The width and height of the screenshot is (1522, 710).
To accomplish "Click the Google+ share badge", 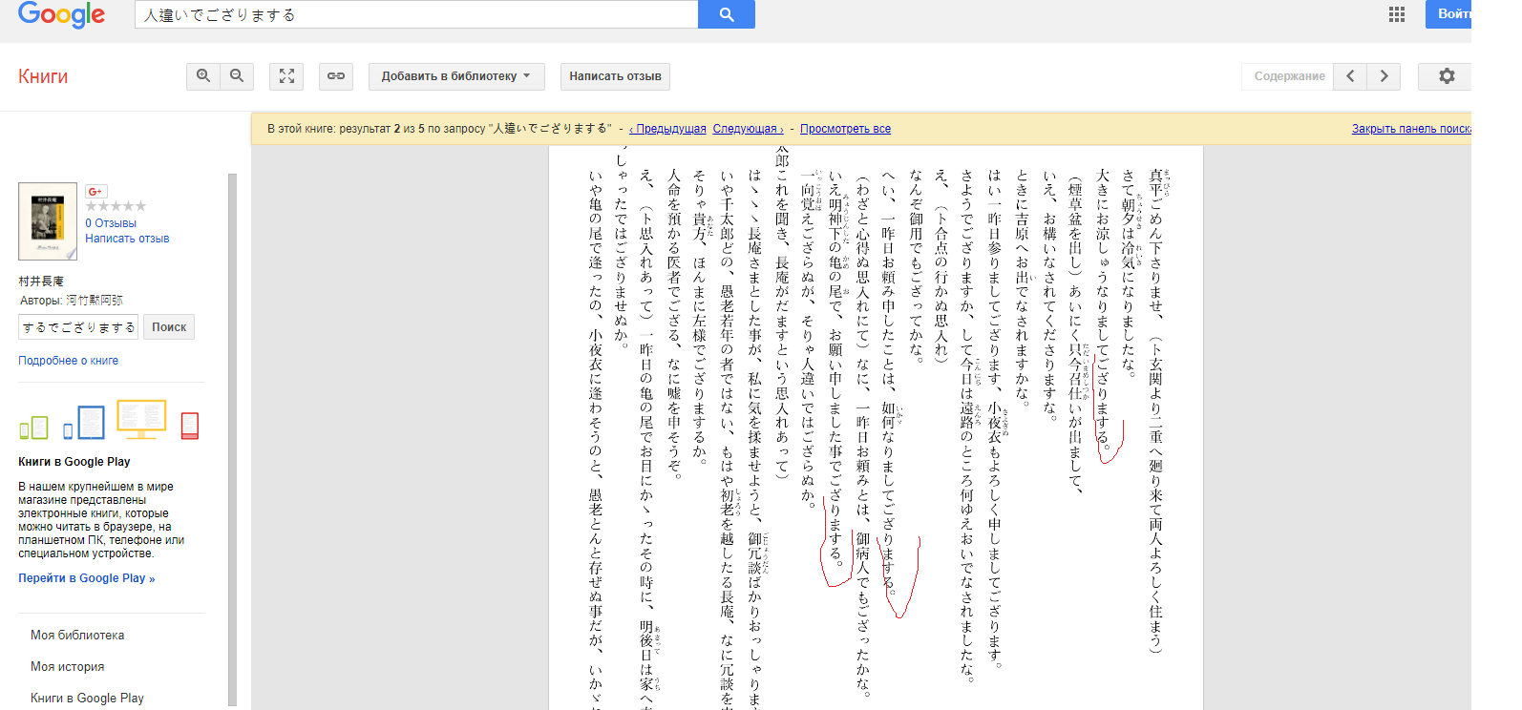I will tap(96, 191).
